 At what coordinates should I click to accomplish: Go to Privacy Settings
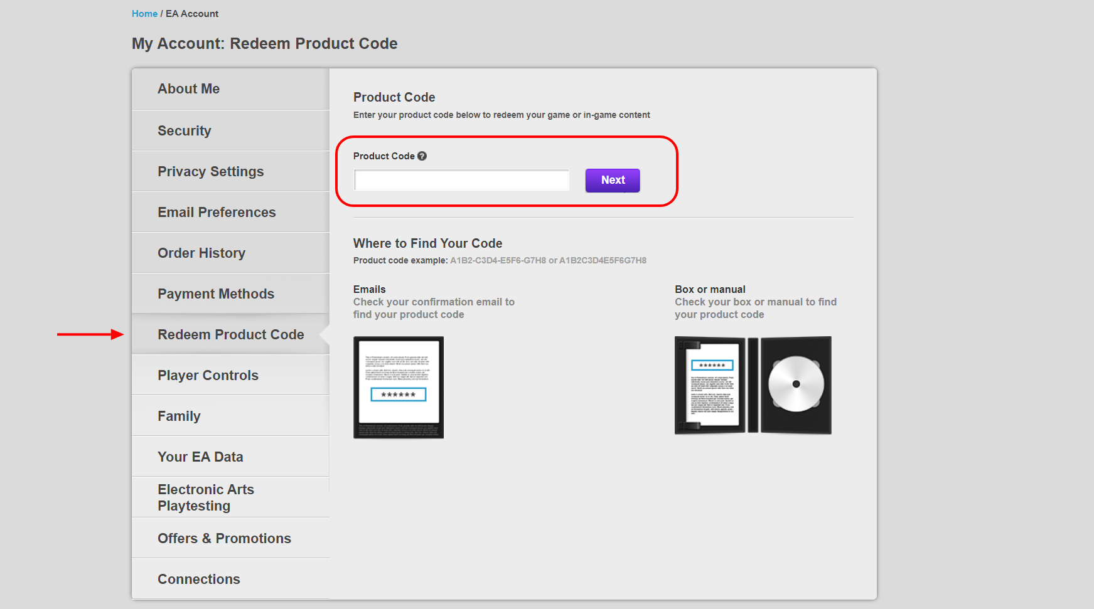(x=230, y=171)
